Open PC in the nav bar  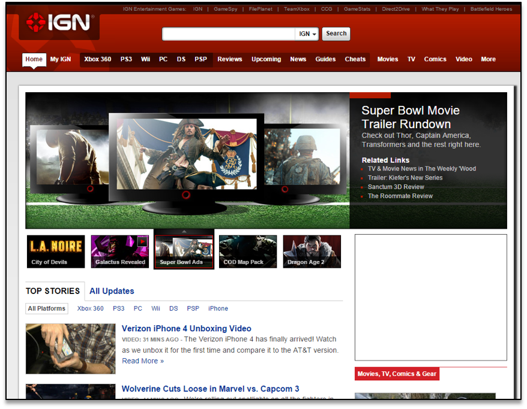coord(163,59)
